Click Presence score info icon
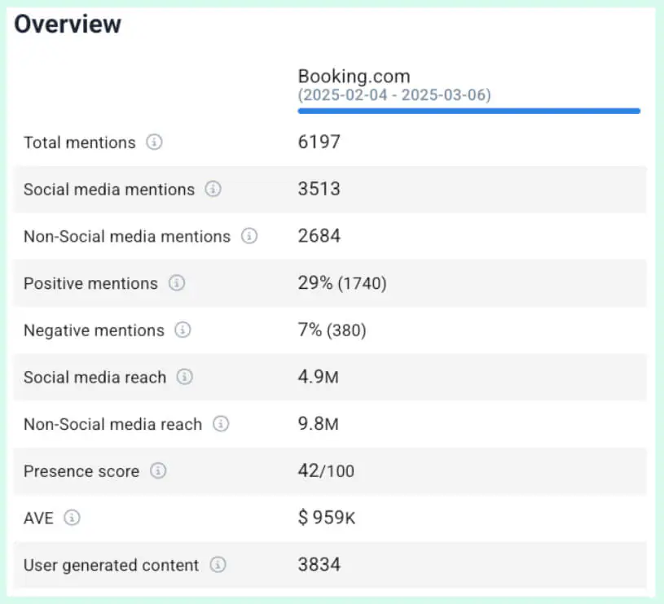Screen dimensions: 664x604 pos(158,471)
